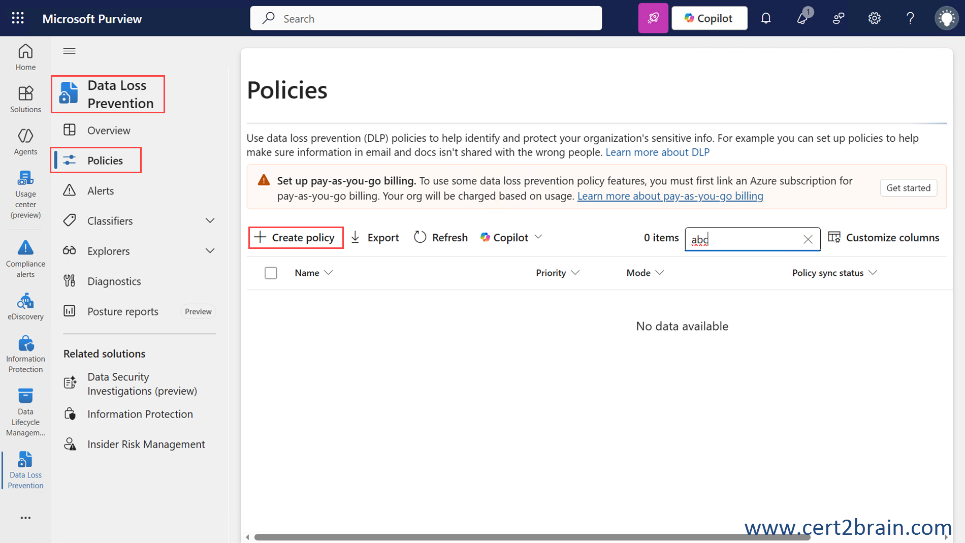The width and height of the screenshot is (965, 543).
Task: Open Learn more about DLP link
Action: coord(657,152)
